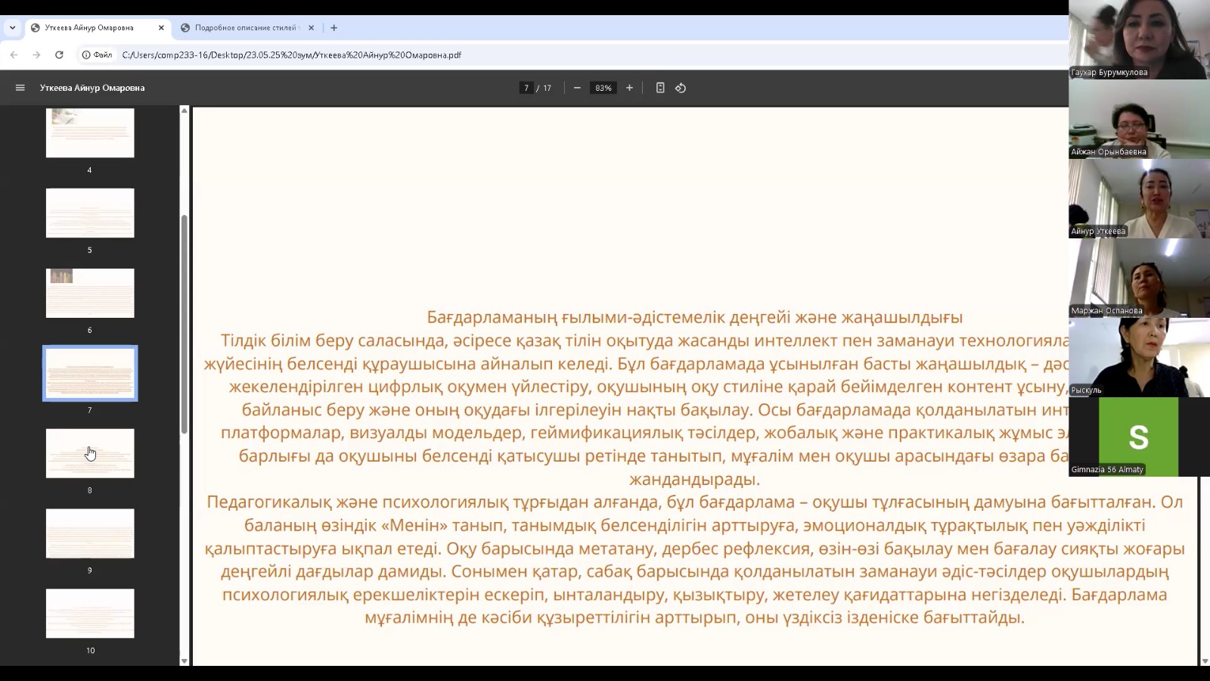Screen dimensions: 1210x681
Task: Toggle the PDF sidebar menu icon
Action: coord(20,88)
